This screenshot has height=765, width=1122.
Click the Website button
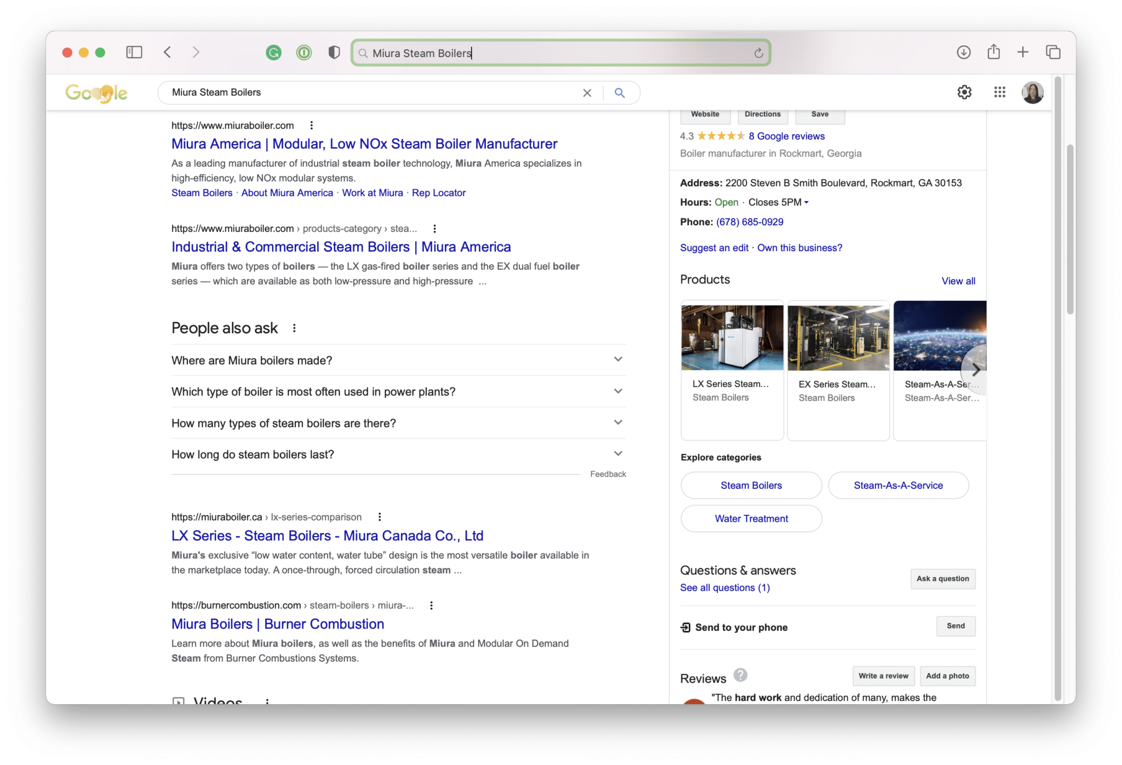[705, 115]
